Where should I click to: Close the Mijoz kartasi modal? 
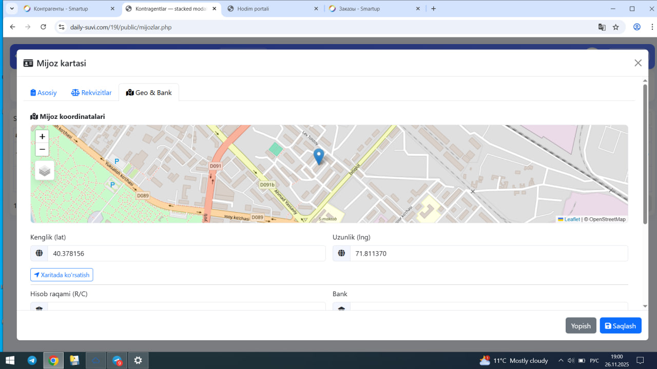tap(638, 63)
